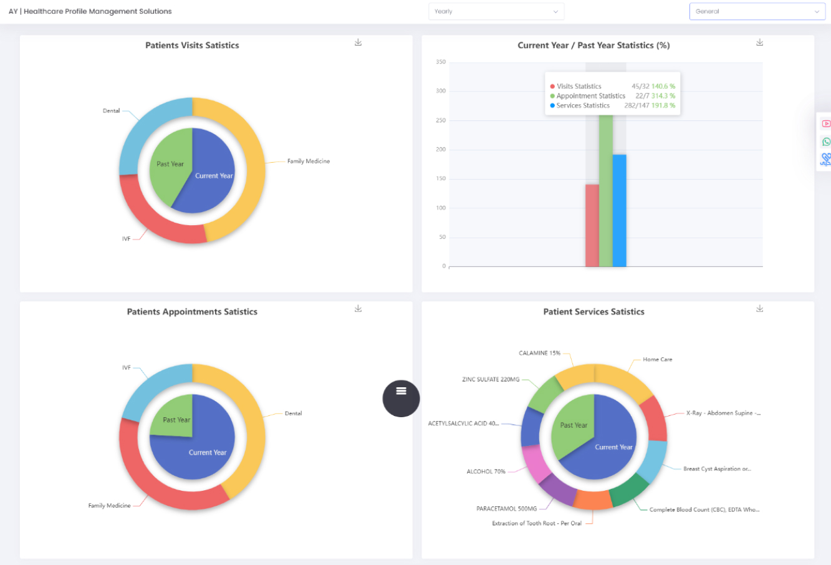831x565 pixels.
Task: Click the blue heart logo icon
Action: (x=825, y=160)
